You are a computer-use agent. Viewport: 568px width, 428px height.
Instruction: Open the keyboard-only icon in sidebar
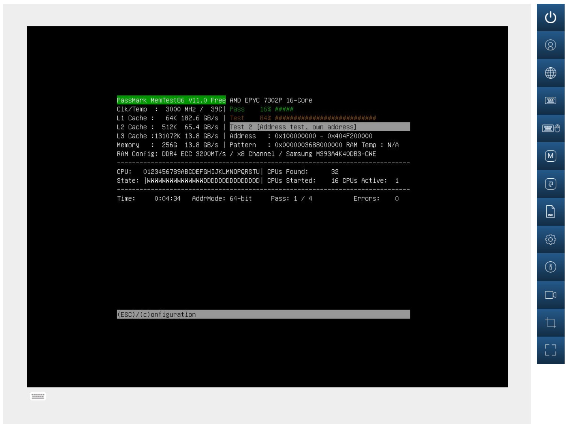(550, 101)
